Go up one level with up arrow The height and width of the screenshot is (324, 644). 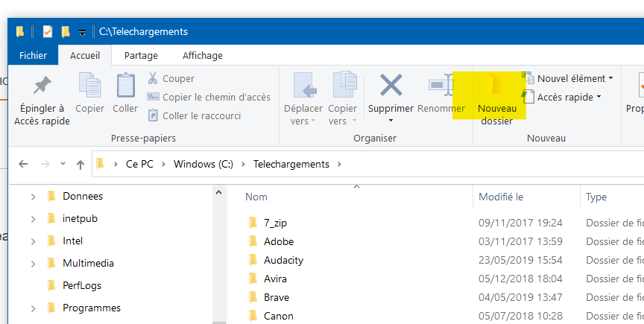80,165
